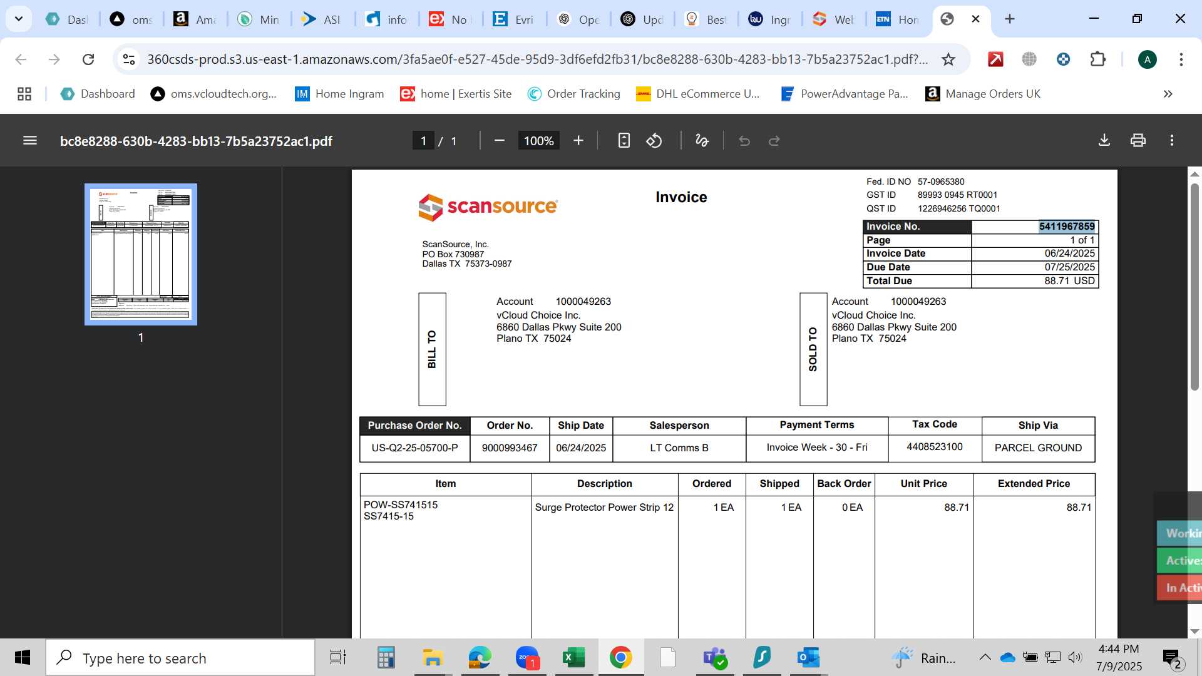Image resolution: width=1202 pixels, height=676 pixels.
Task: Open Windows Start menu
Action: [23, 658]
